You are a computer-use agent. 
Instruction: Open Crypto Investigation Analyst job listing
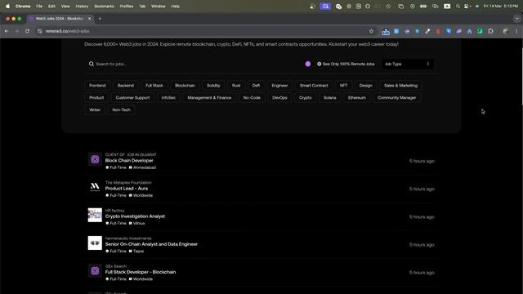coord(135,216)
